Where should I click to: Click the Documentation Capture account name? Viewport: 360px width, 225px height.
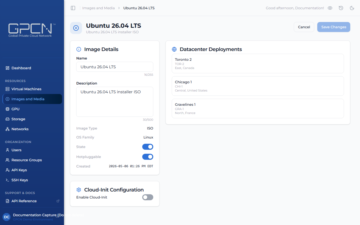point(38,215)
